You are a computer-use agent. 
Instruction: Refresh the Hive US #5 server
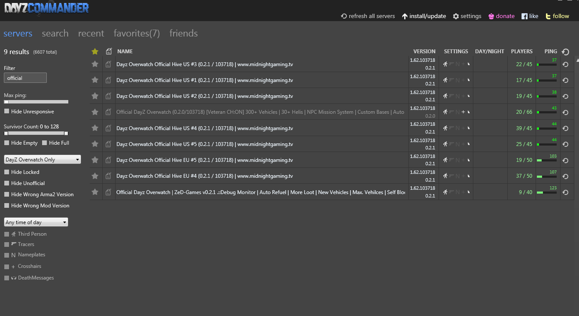566,144
